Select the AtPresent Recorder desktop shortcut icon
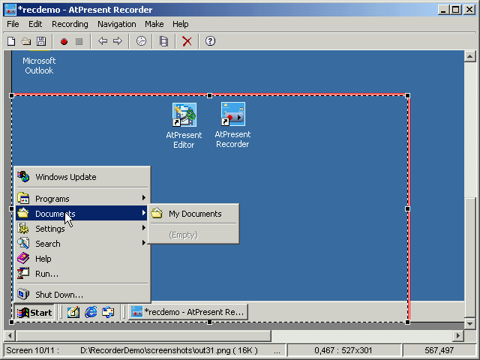The image size is (480, 360). (x=233, y=114)
